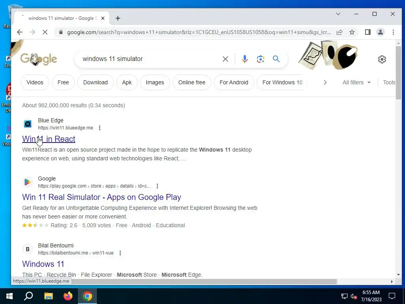
Task: Search by image with the Lens icon
Action: [x=260, y=59]
